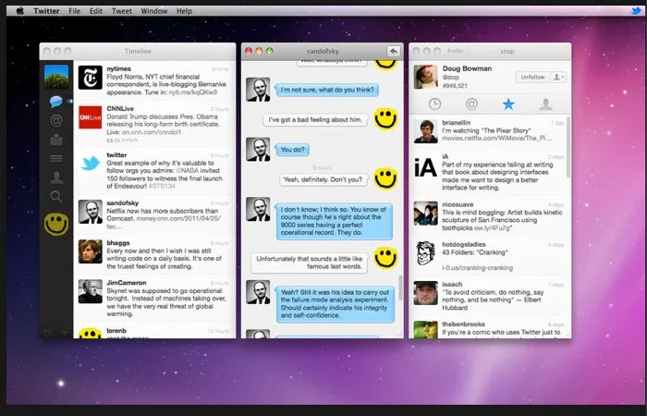
Task: Click smiley next to 'Yeah, definitely. Don't you?'
Action: (385, 178)
